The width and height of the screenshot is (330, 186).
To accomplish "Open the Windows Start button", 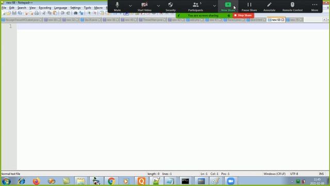I will tap(6, 181).
